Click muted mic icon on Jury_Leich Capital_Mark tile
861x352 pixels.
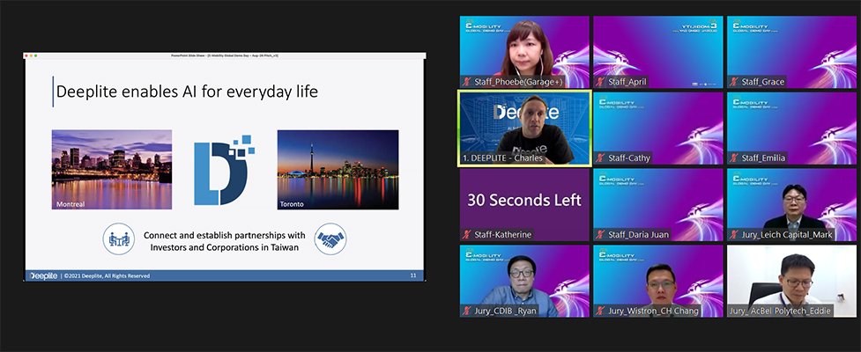(734, 235)
